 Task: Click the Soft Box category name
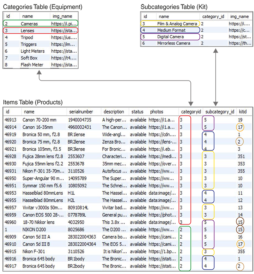[x=29, y=58]
